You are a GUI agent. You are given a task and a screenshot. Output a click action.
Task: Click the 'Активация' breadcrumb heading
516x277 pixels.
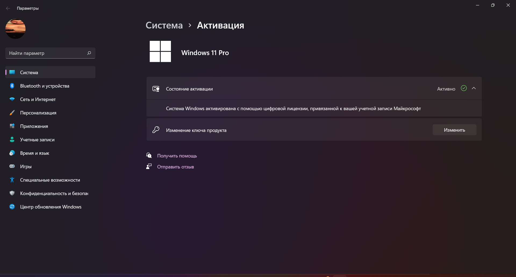coord(220,25)
